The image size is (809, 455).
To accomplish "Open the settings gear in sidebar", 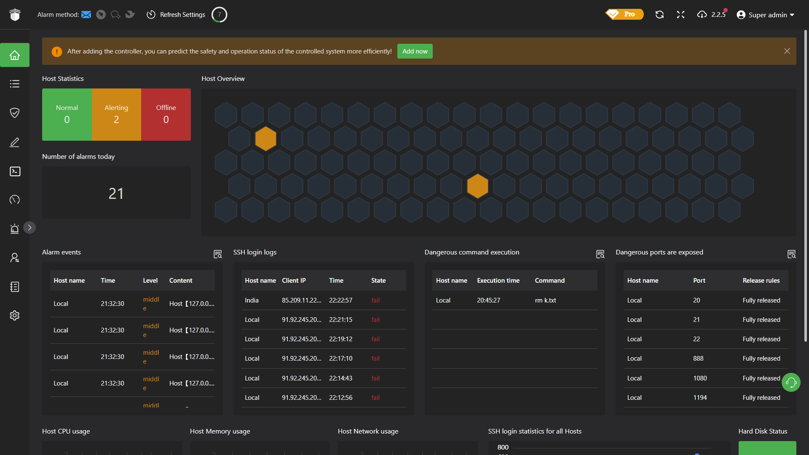I will [x=15, y=315].
